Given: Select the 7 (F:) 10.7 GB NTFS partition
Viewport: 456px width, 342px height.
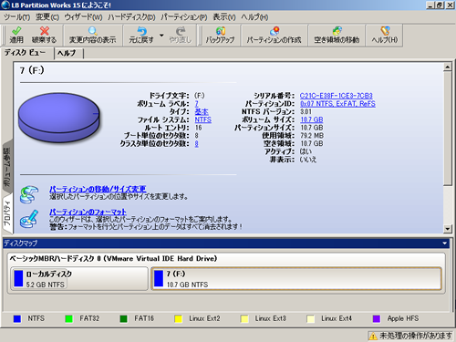Looking at the screenshot, I should [296, 278].
